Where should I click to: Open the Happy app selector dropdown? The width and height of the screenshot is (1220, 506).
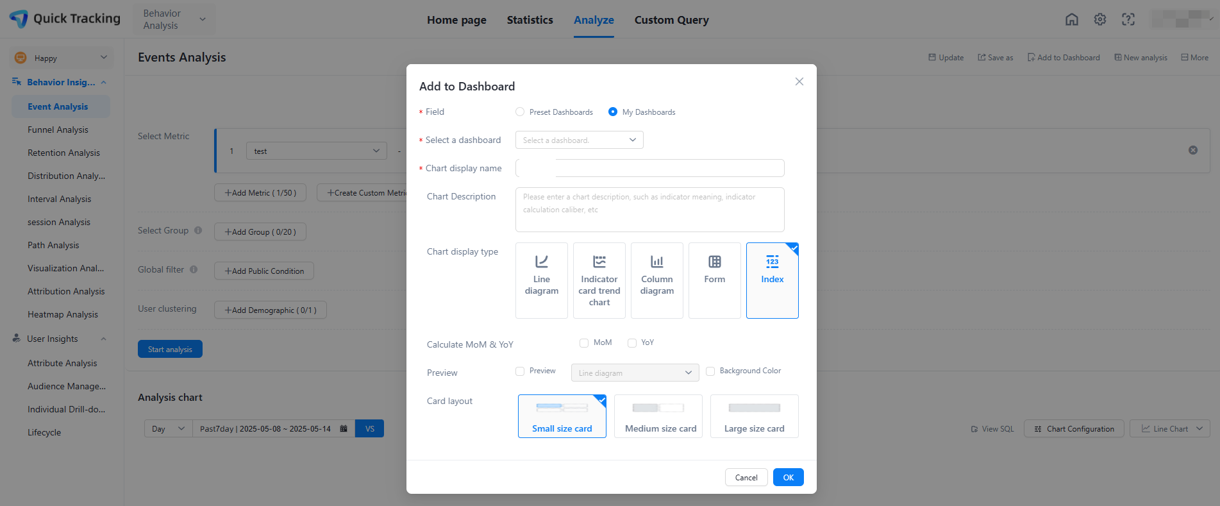(x=62, y=58)
